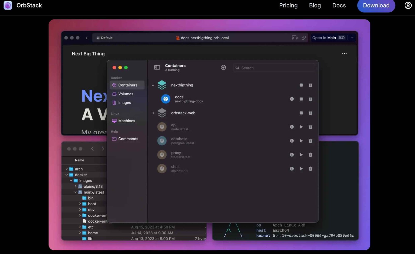Delete the proxy container
This screenshot has width=415, height=254.
tap(310, 155)
